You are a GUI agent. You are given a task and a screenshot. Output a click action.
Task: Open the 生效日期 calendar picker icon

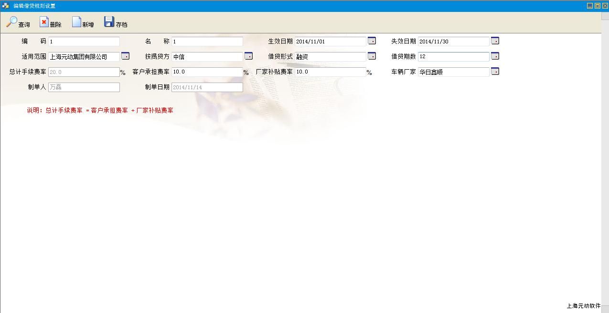tap(372, 41)
